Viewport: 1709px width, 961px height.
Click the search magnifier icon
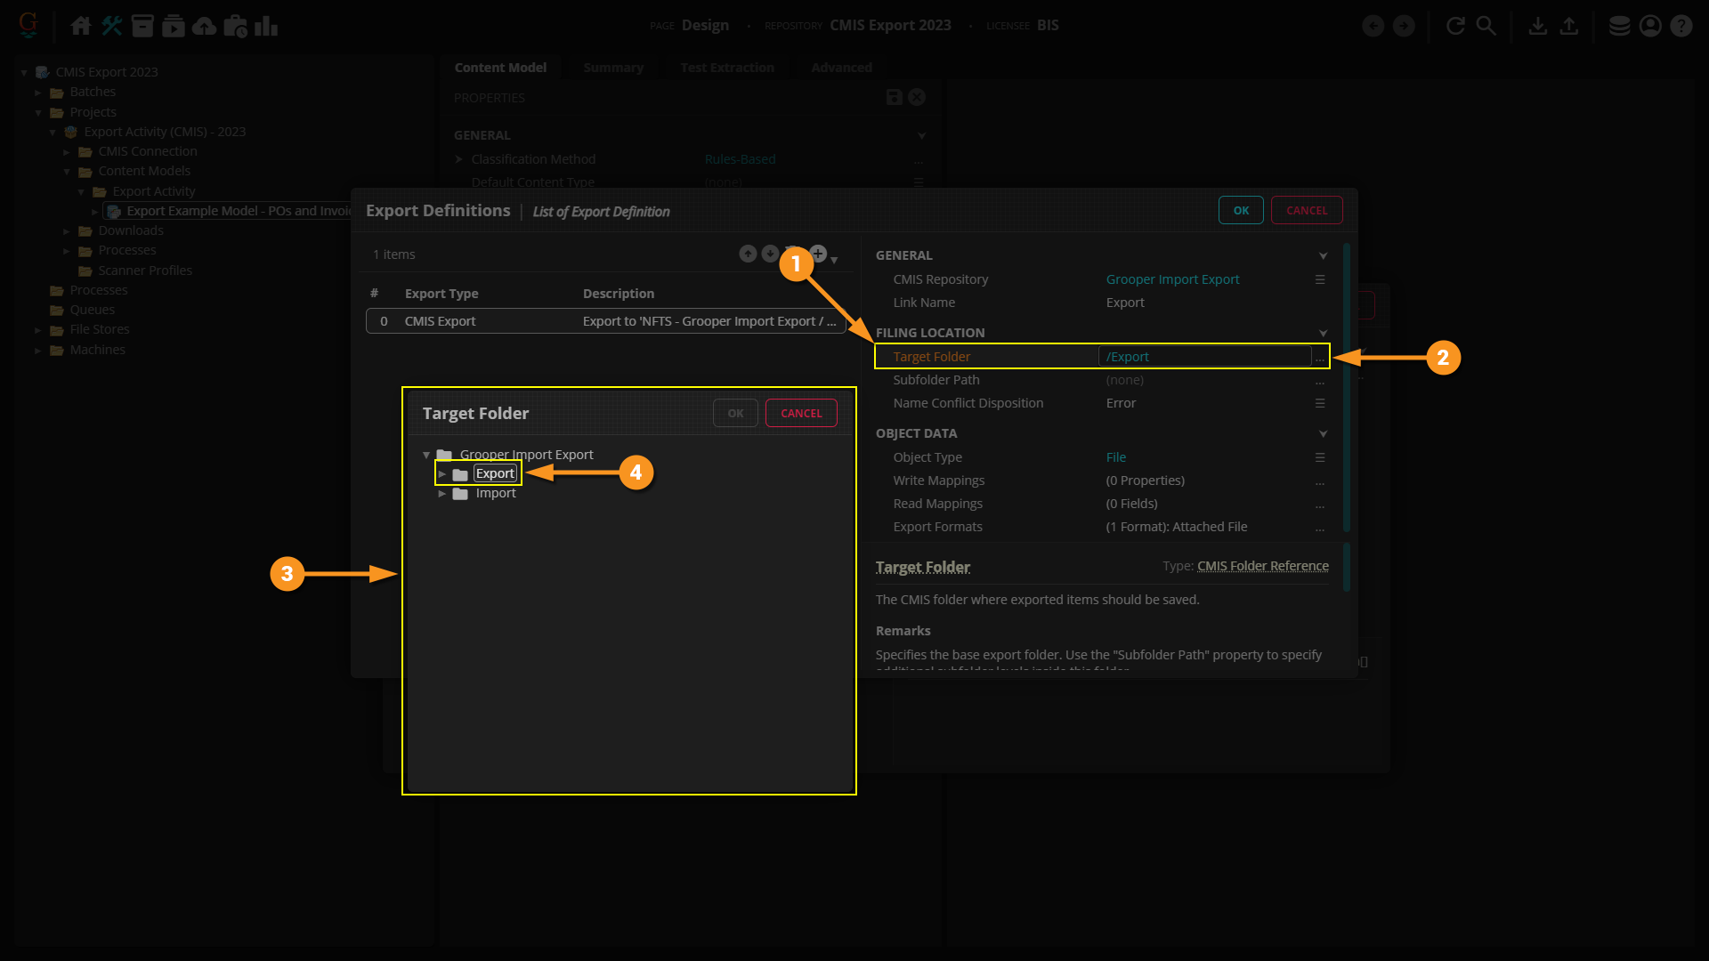click(1486, 26)
